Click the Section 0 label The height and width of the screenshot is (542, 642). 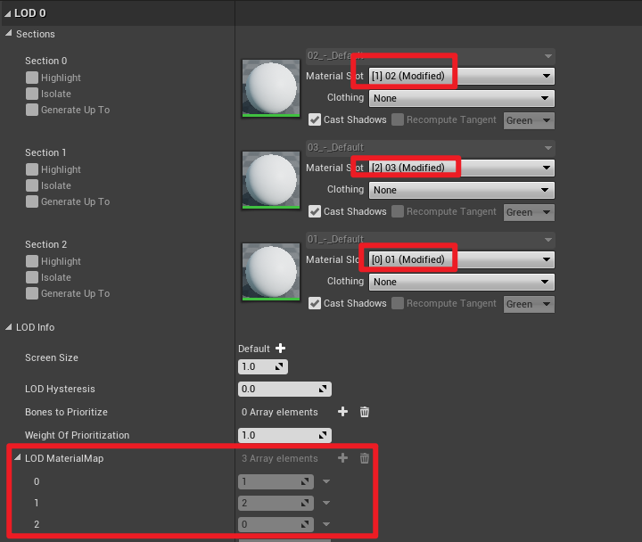[45, 61]
